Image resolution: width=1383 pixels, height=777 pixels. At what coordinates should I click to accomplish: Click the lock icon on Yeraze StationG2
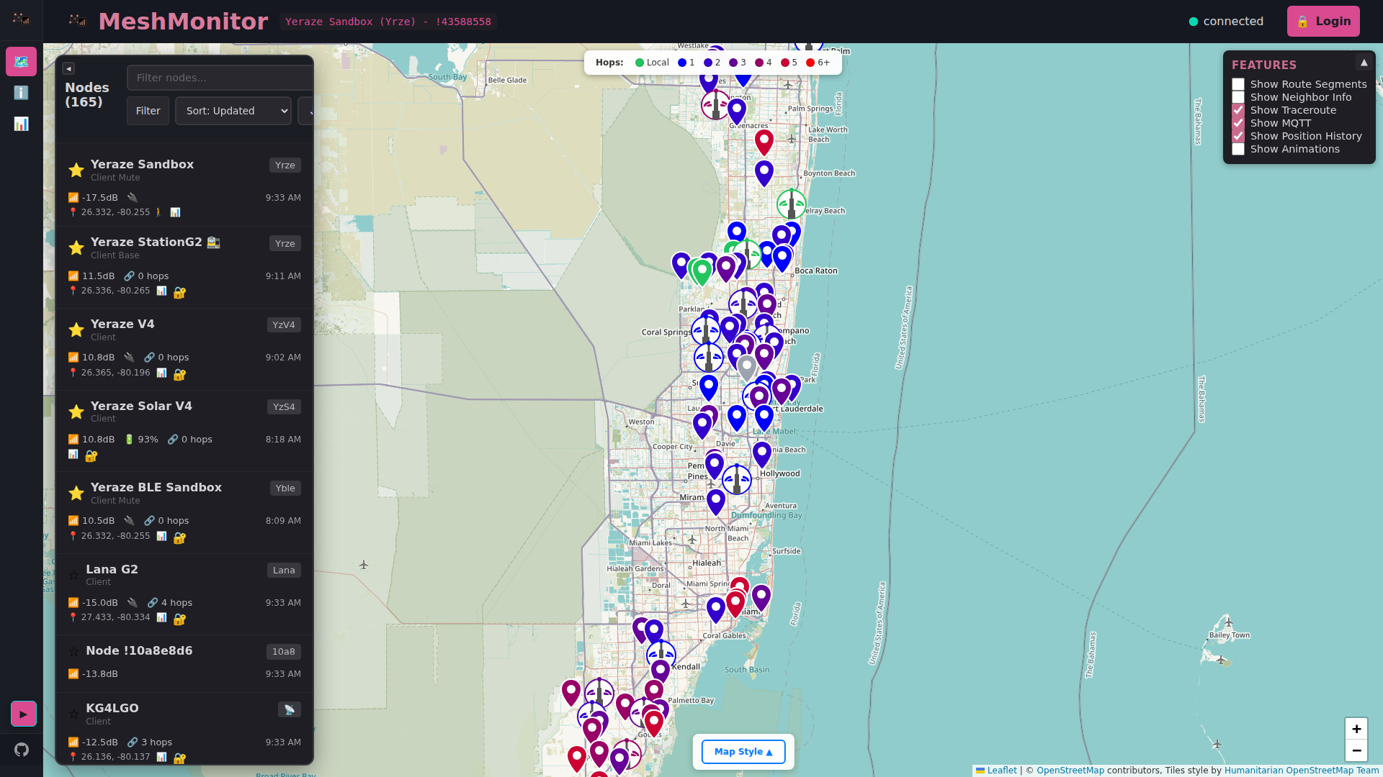tap(179, 292)
